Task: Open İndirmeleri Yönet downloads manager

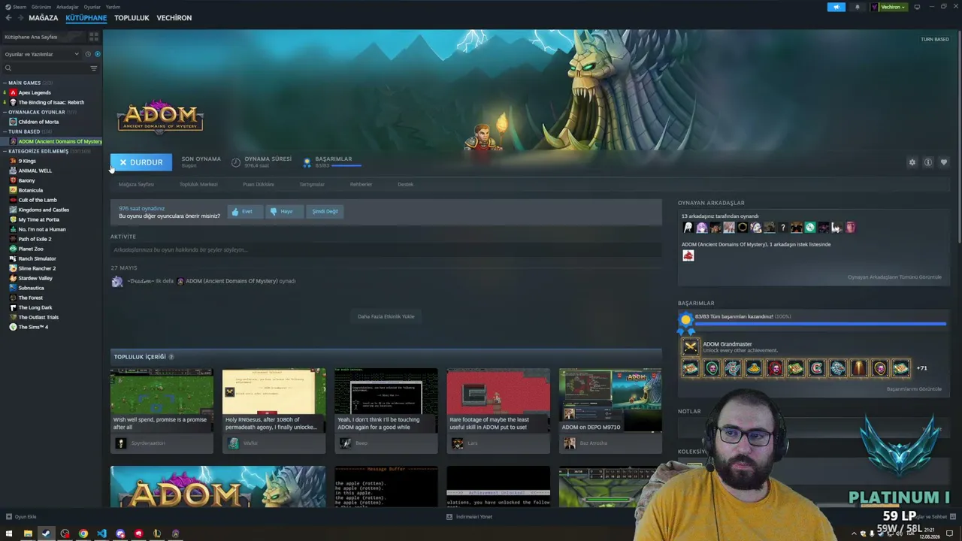Action: [x=469, y=517]
